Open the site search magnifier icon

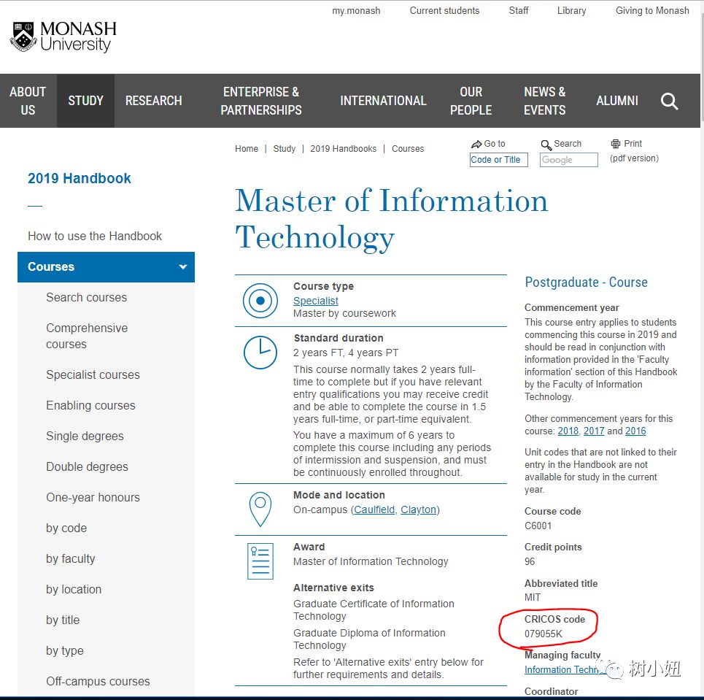(x=669, y=101)
